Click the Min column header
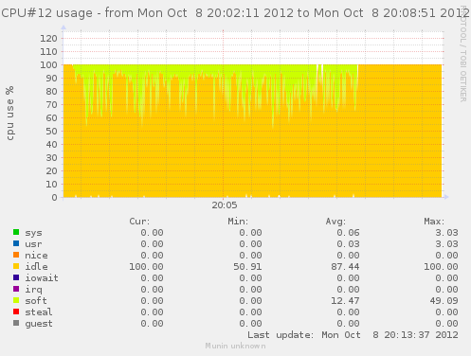 (x=238, y=222)
